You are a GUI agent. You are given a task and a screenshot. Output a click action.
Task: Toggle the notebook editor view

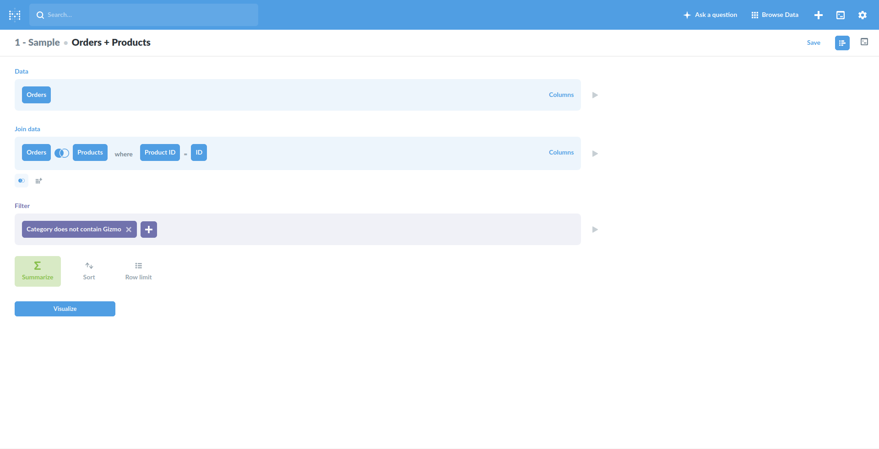click(842, 43)
